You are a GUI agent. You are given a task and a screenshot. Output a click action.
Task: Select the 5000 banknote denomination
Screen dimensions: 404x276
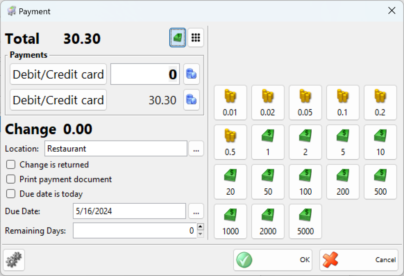pos(305,221)
